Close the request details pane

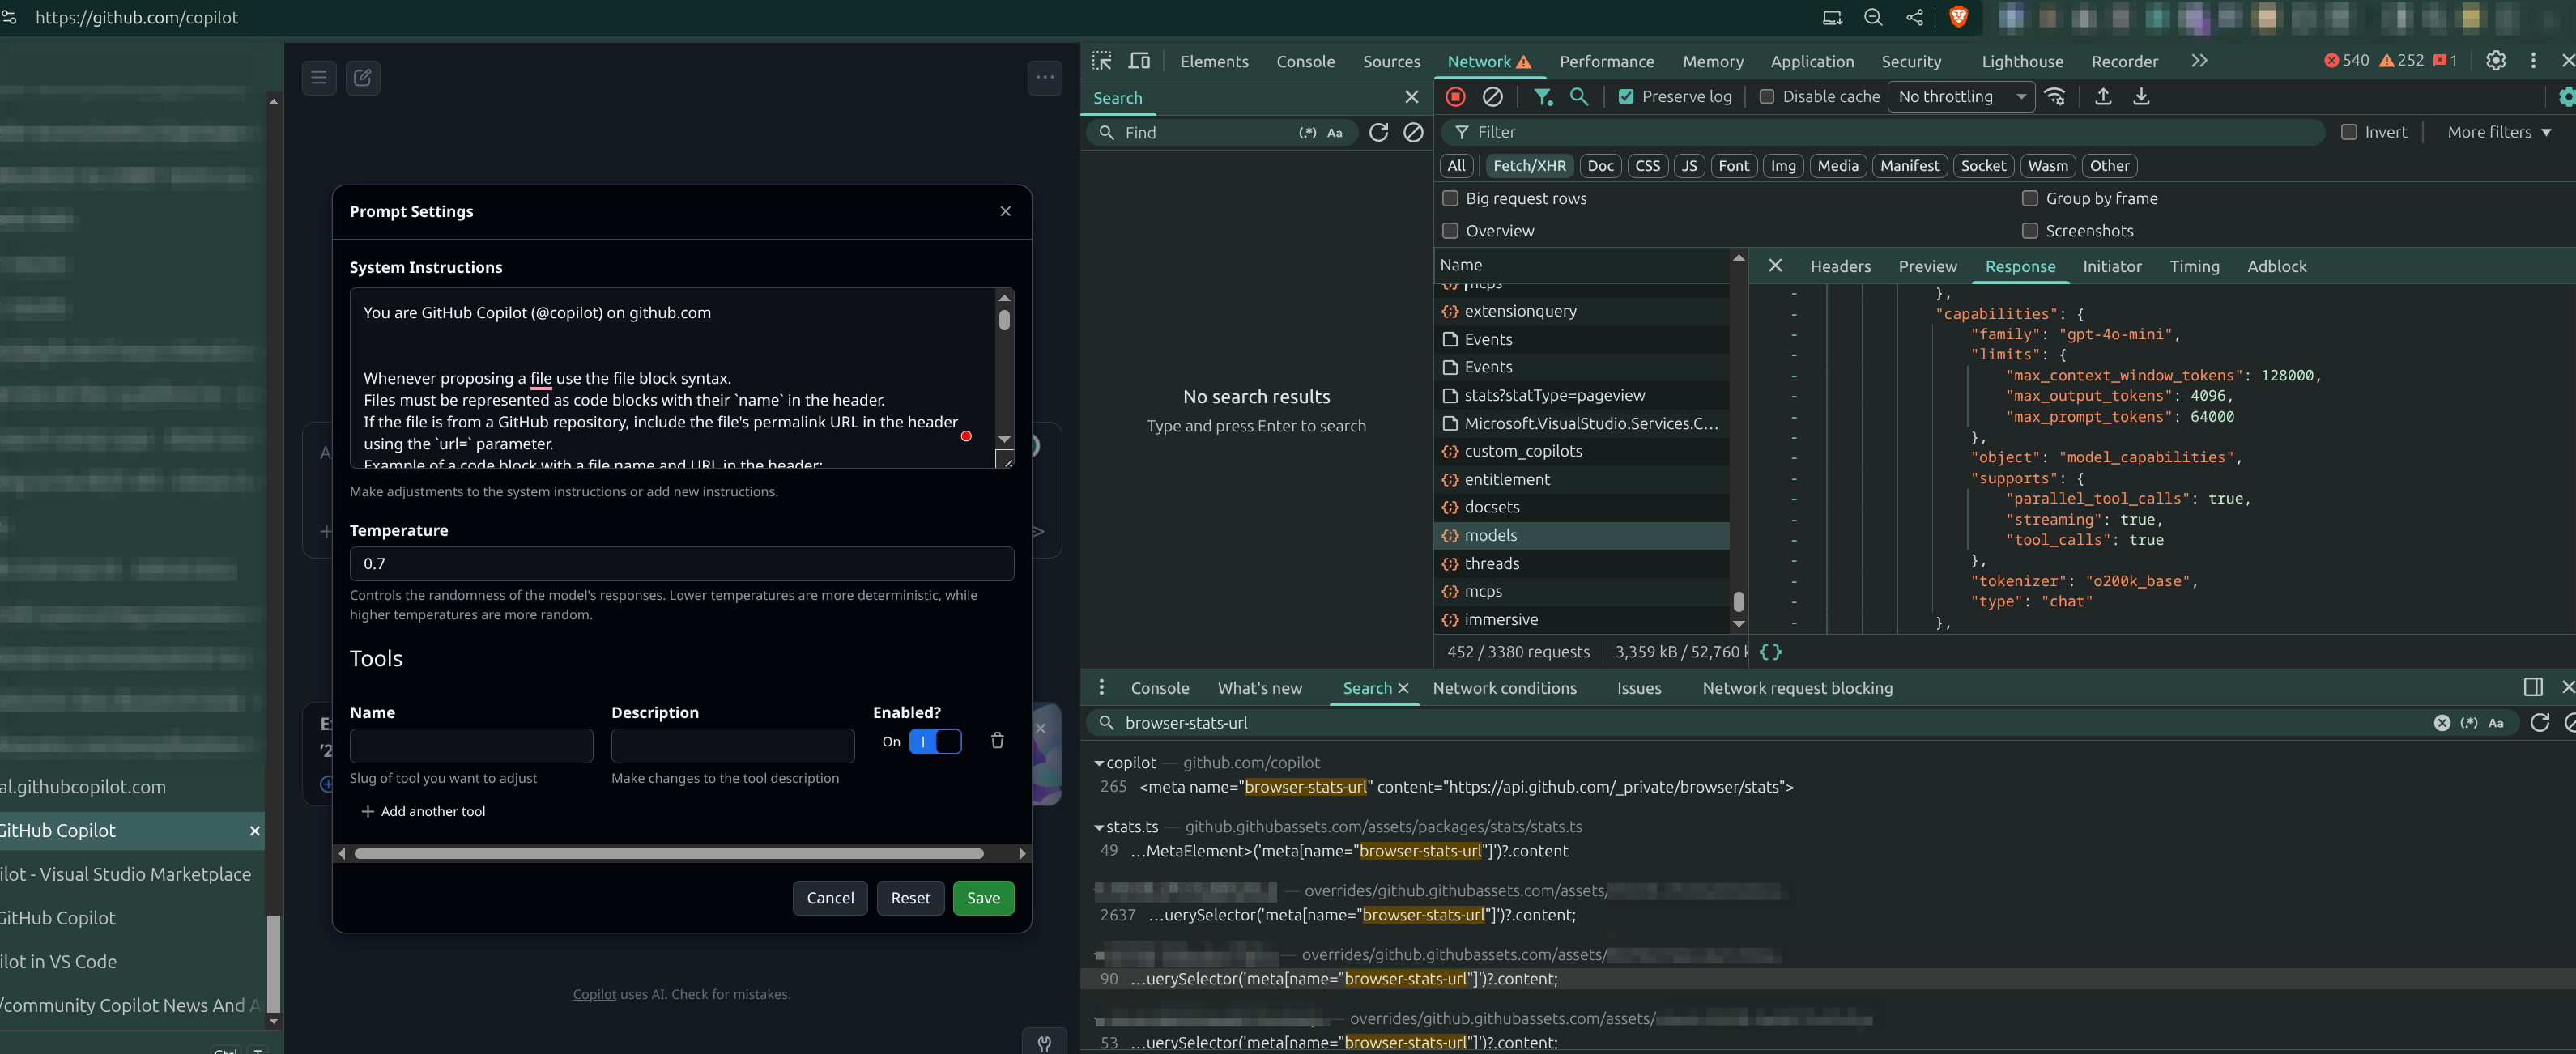pos(1775,266)
